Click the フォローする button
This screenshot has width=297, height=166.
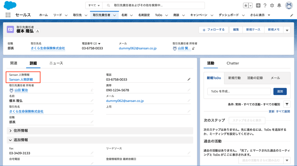tap(213, 30)
